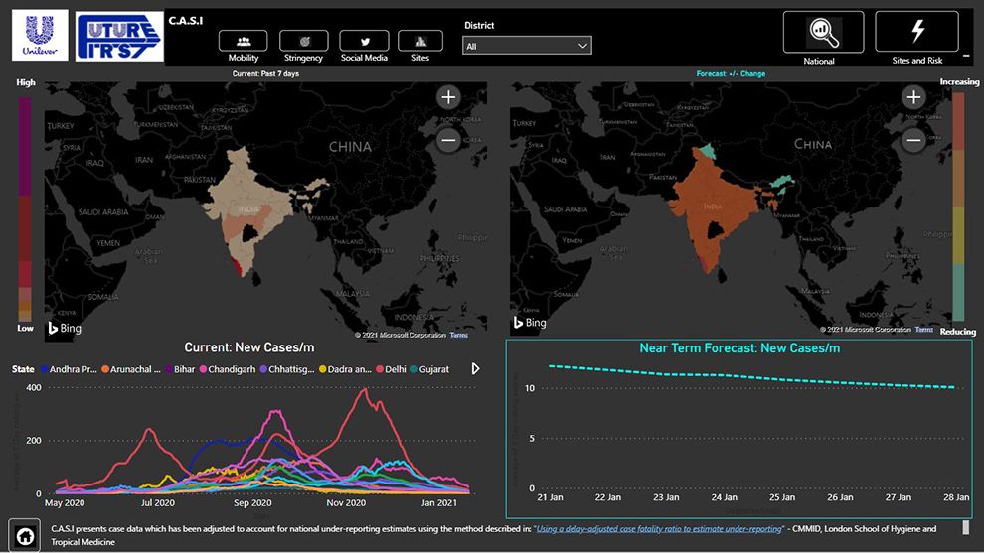
Task: Open the delay-adjusted case fatality ratio link
Action: 659,529
